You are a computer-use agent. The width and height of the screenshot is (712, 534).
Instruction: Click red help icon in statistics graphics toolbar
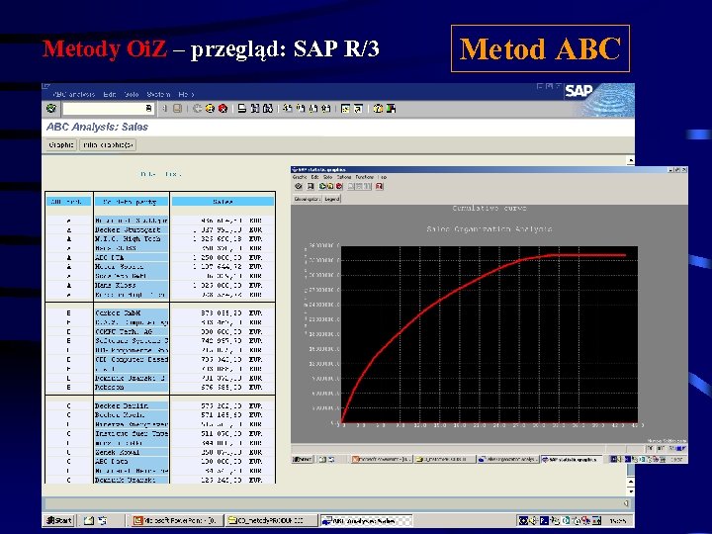coord(380,186)
